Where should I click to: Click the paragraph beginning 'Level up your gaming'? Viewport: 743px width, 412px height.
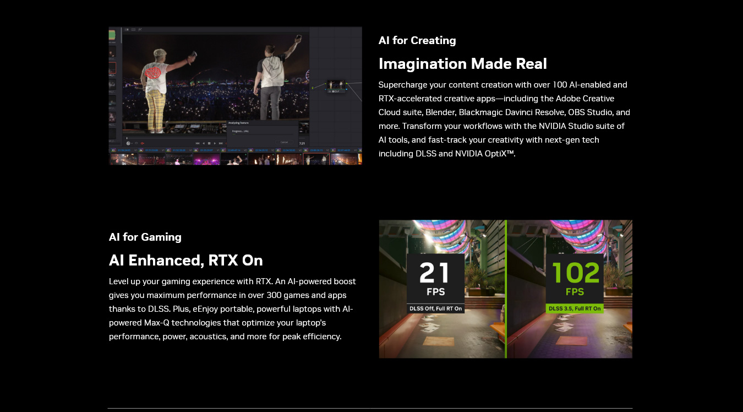232,308
